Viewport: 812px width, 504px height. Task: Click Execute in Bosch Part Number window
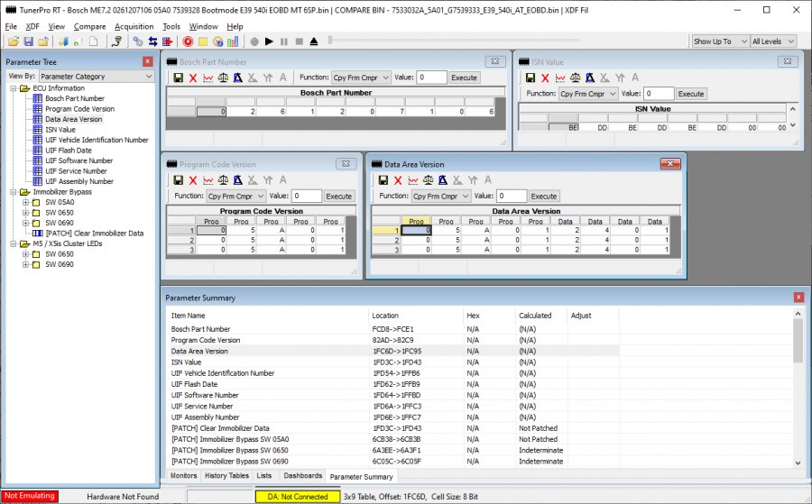click(x=464, y=78)
